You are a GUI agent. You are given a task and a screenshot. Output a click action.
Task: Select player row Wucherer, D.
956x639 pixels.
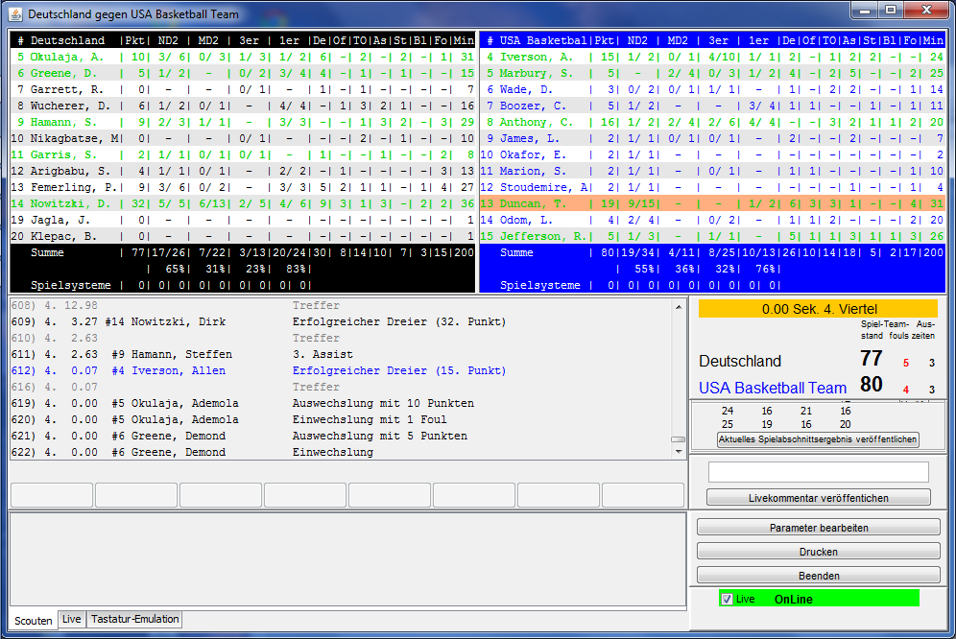pos(243,106)
